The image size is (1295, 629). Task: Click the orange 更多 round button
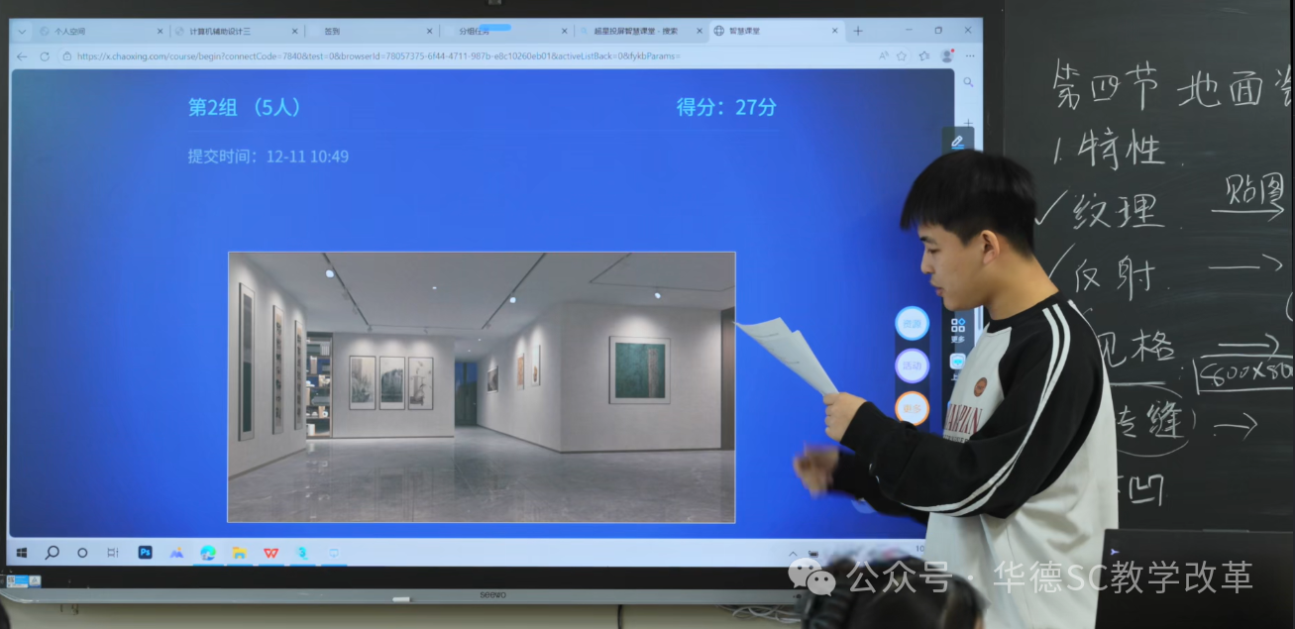click(x=912, y=407)
